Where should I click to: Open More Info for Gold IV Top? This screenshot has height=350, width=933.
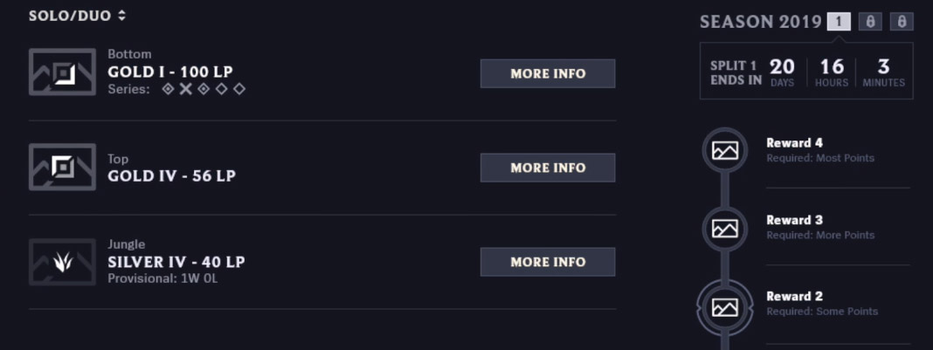point(548,168)
